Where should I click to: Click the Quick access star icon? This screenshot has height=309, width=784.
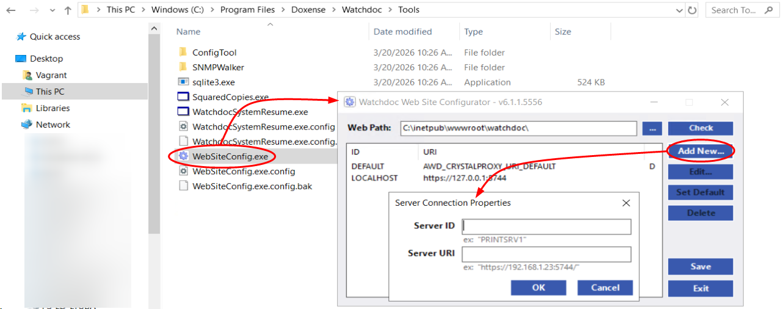coord(21,37)
